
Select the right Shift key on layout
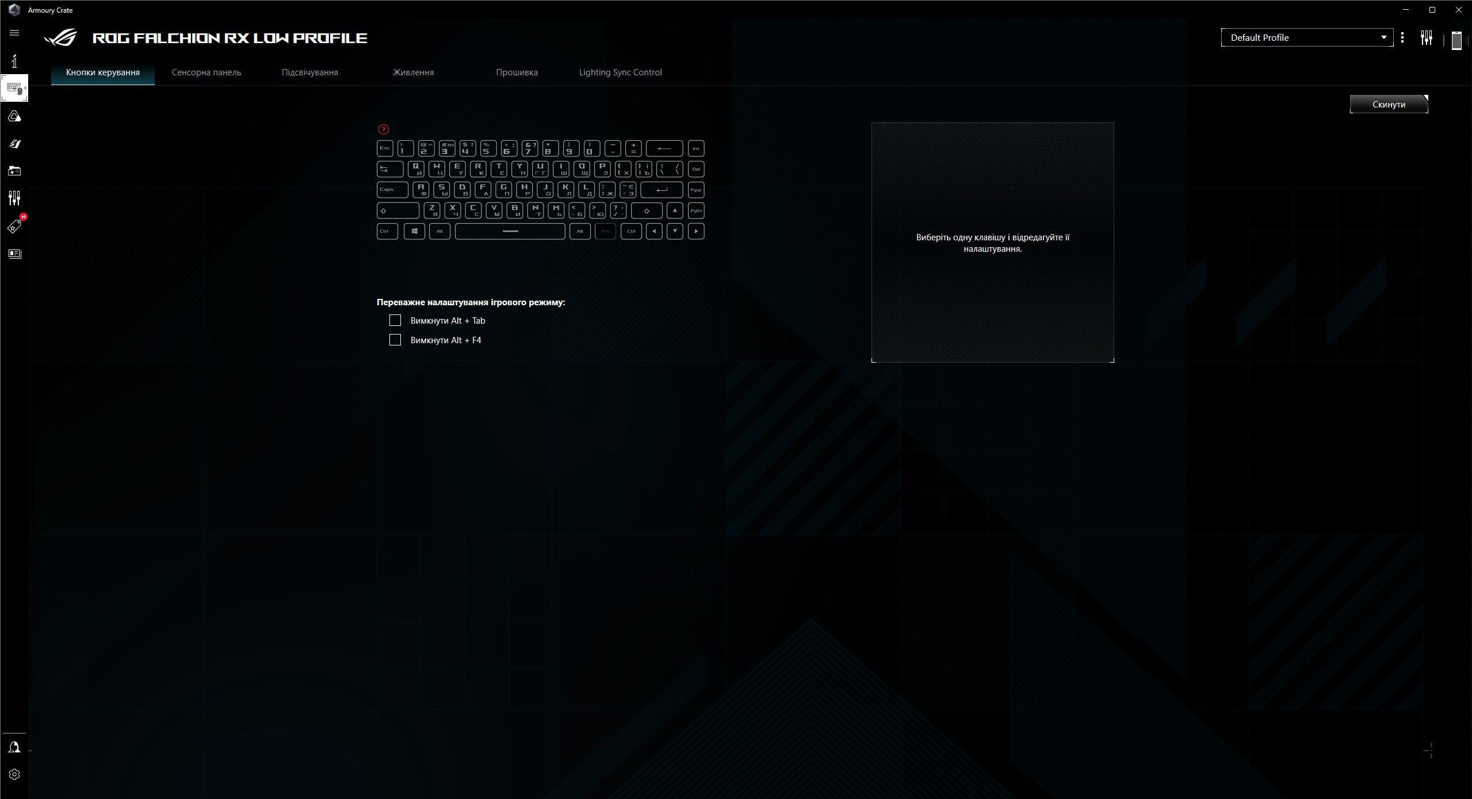click(647, 210)
